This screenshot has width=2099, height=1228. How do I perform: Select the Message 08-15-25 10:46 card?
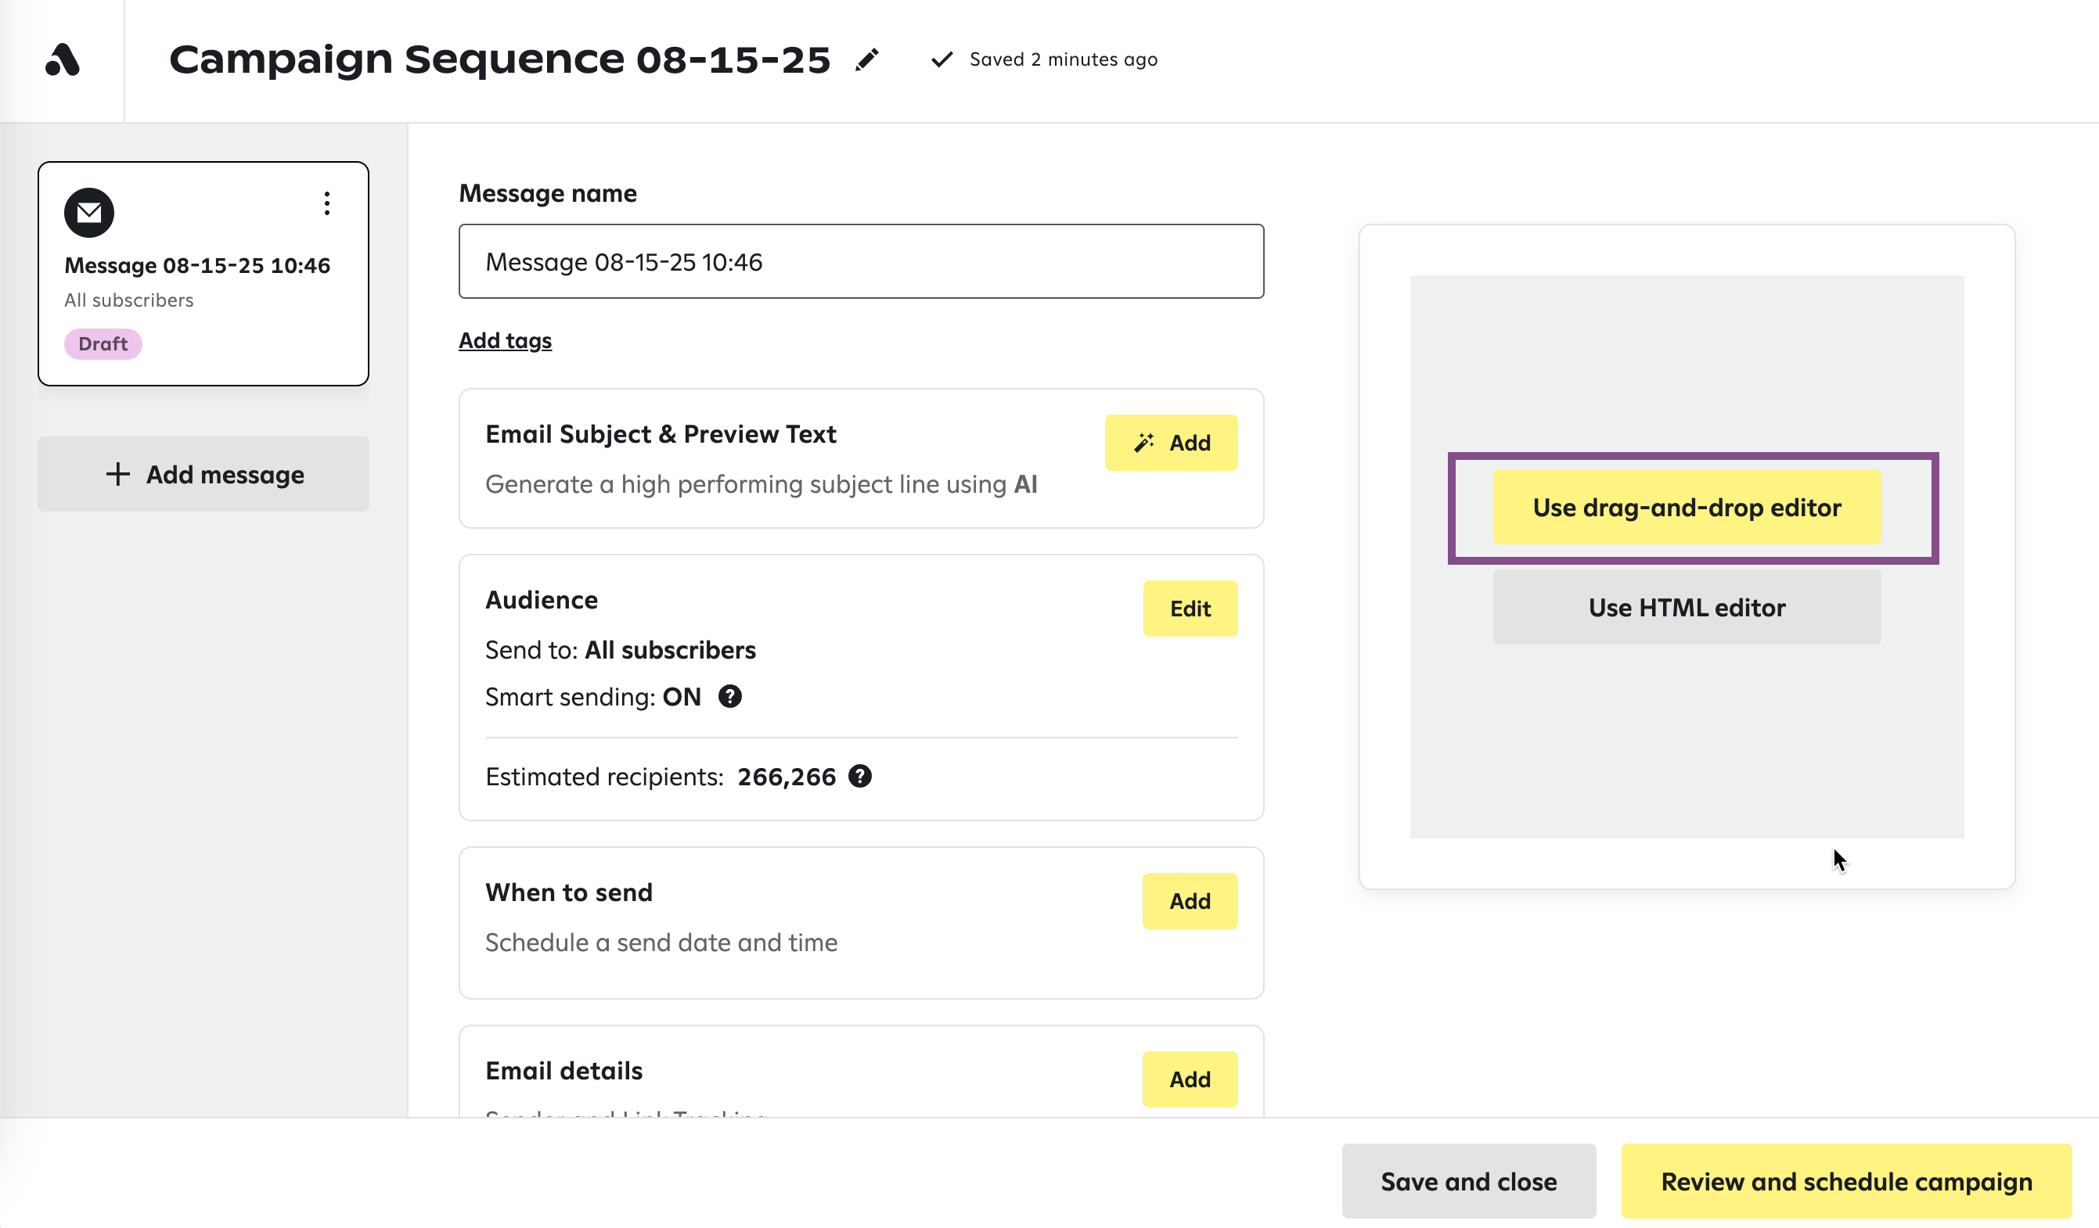coord(197,266)
